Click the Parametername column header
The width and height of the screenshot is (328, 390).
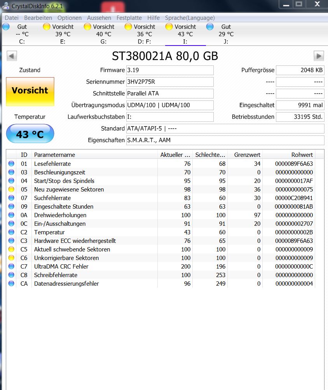coord(94,155)
